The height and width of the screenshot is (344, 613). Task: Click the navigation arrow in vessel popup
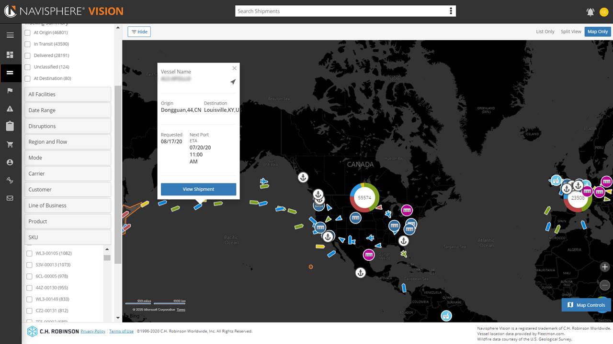coord(233,82)
